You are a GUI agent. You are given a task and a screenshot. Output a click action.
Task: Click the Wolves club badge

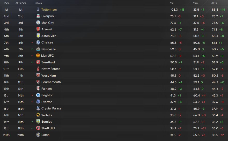38,115
